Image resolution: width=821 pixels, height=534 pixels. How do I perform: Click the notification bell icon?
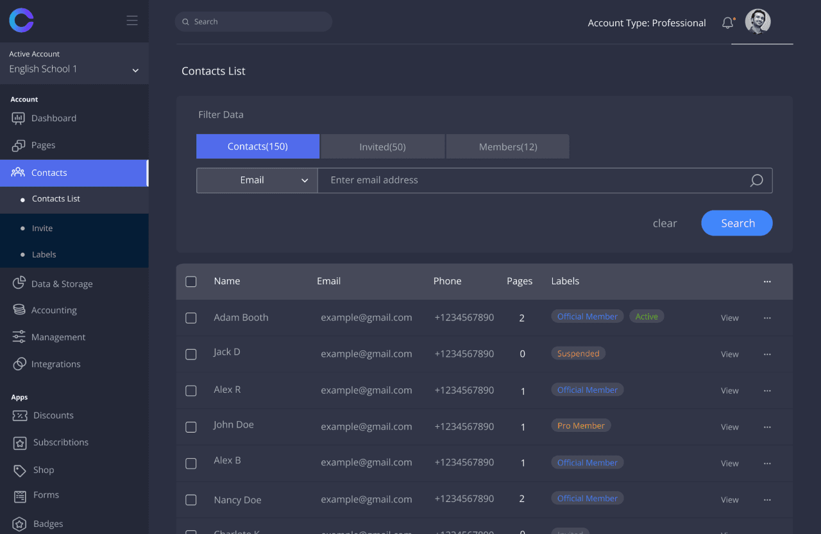tap(727, 23)
